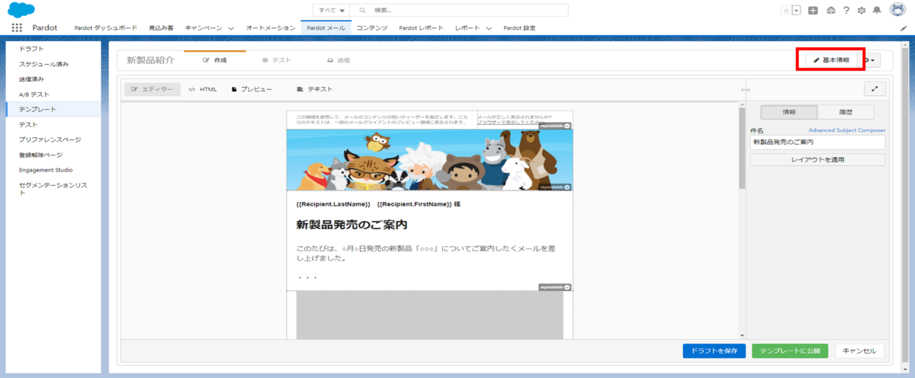915x378 pixels.
Task: Click ドラフトを保存 button
Action: (714, 351)
